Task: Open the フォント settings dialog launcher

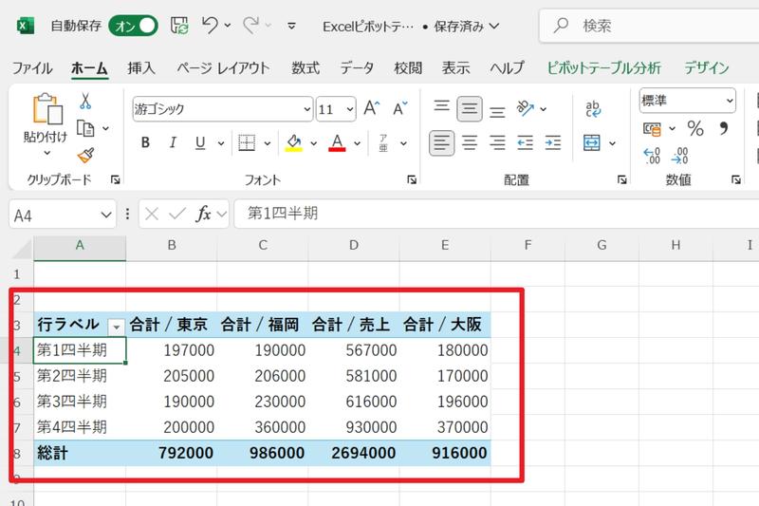Action: [412, 180]
